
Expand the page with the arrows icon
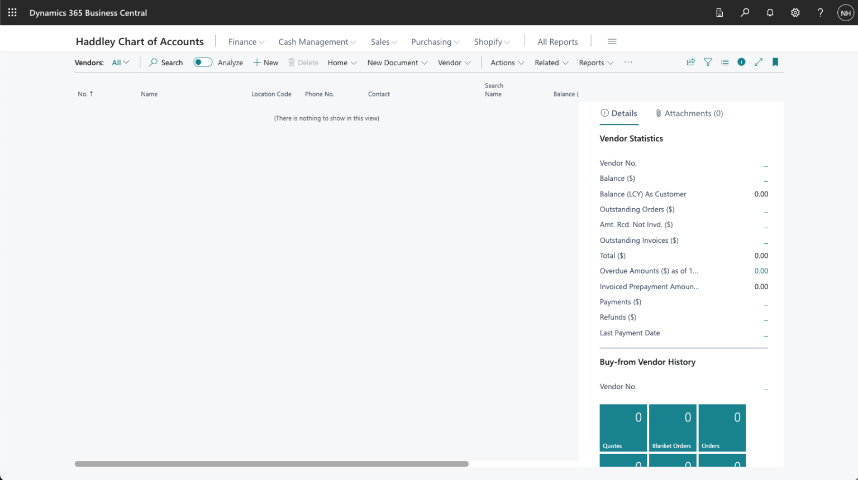tap(758, 63)
